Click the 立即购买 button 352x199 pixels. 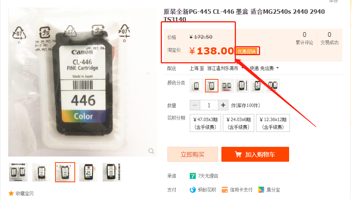point(193,154)
